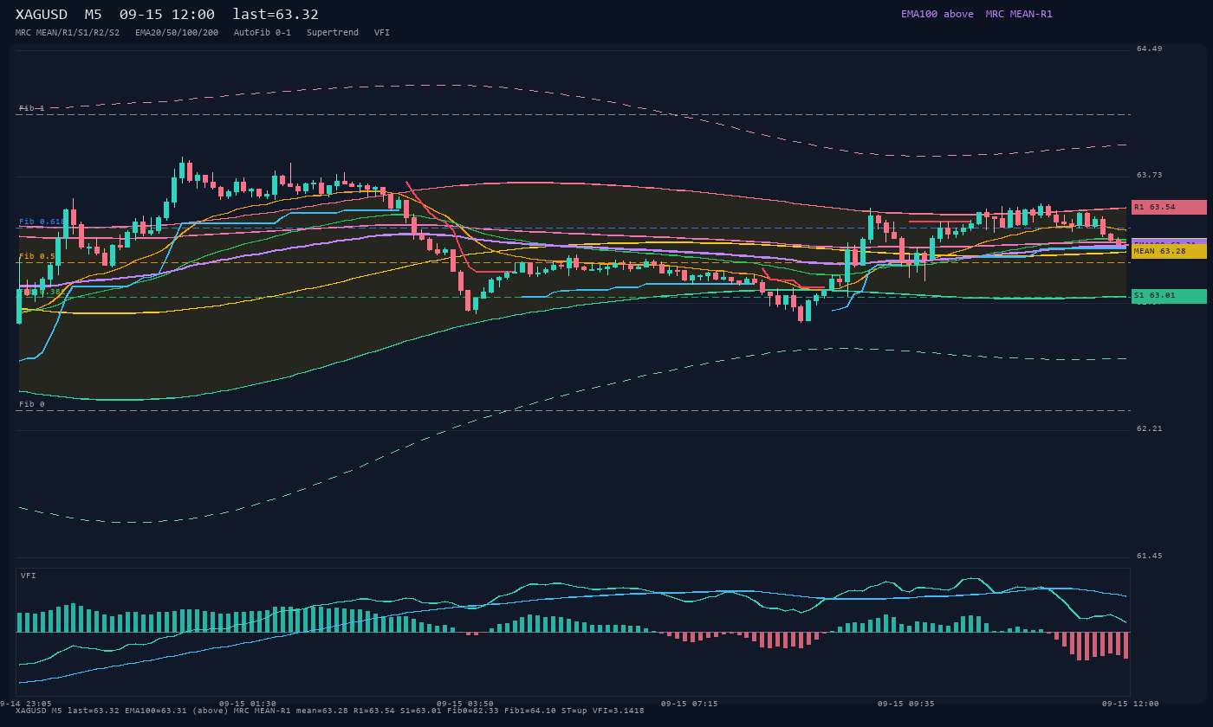1213x727 pixels.
Task: Click the 62.21 price axis label
Action: point(1150,428)
